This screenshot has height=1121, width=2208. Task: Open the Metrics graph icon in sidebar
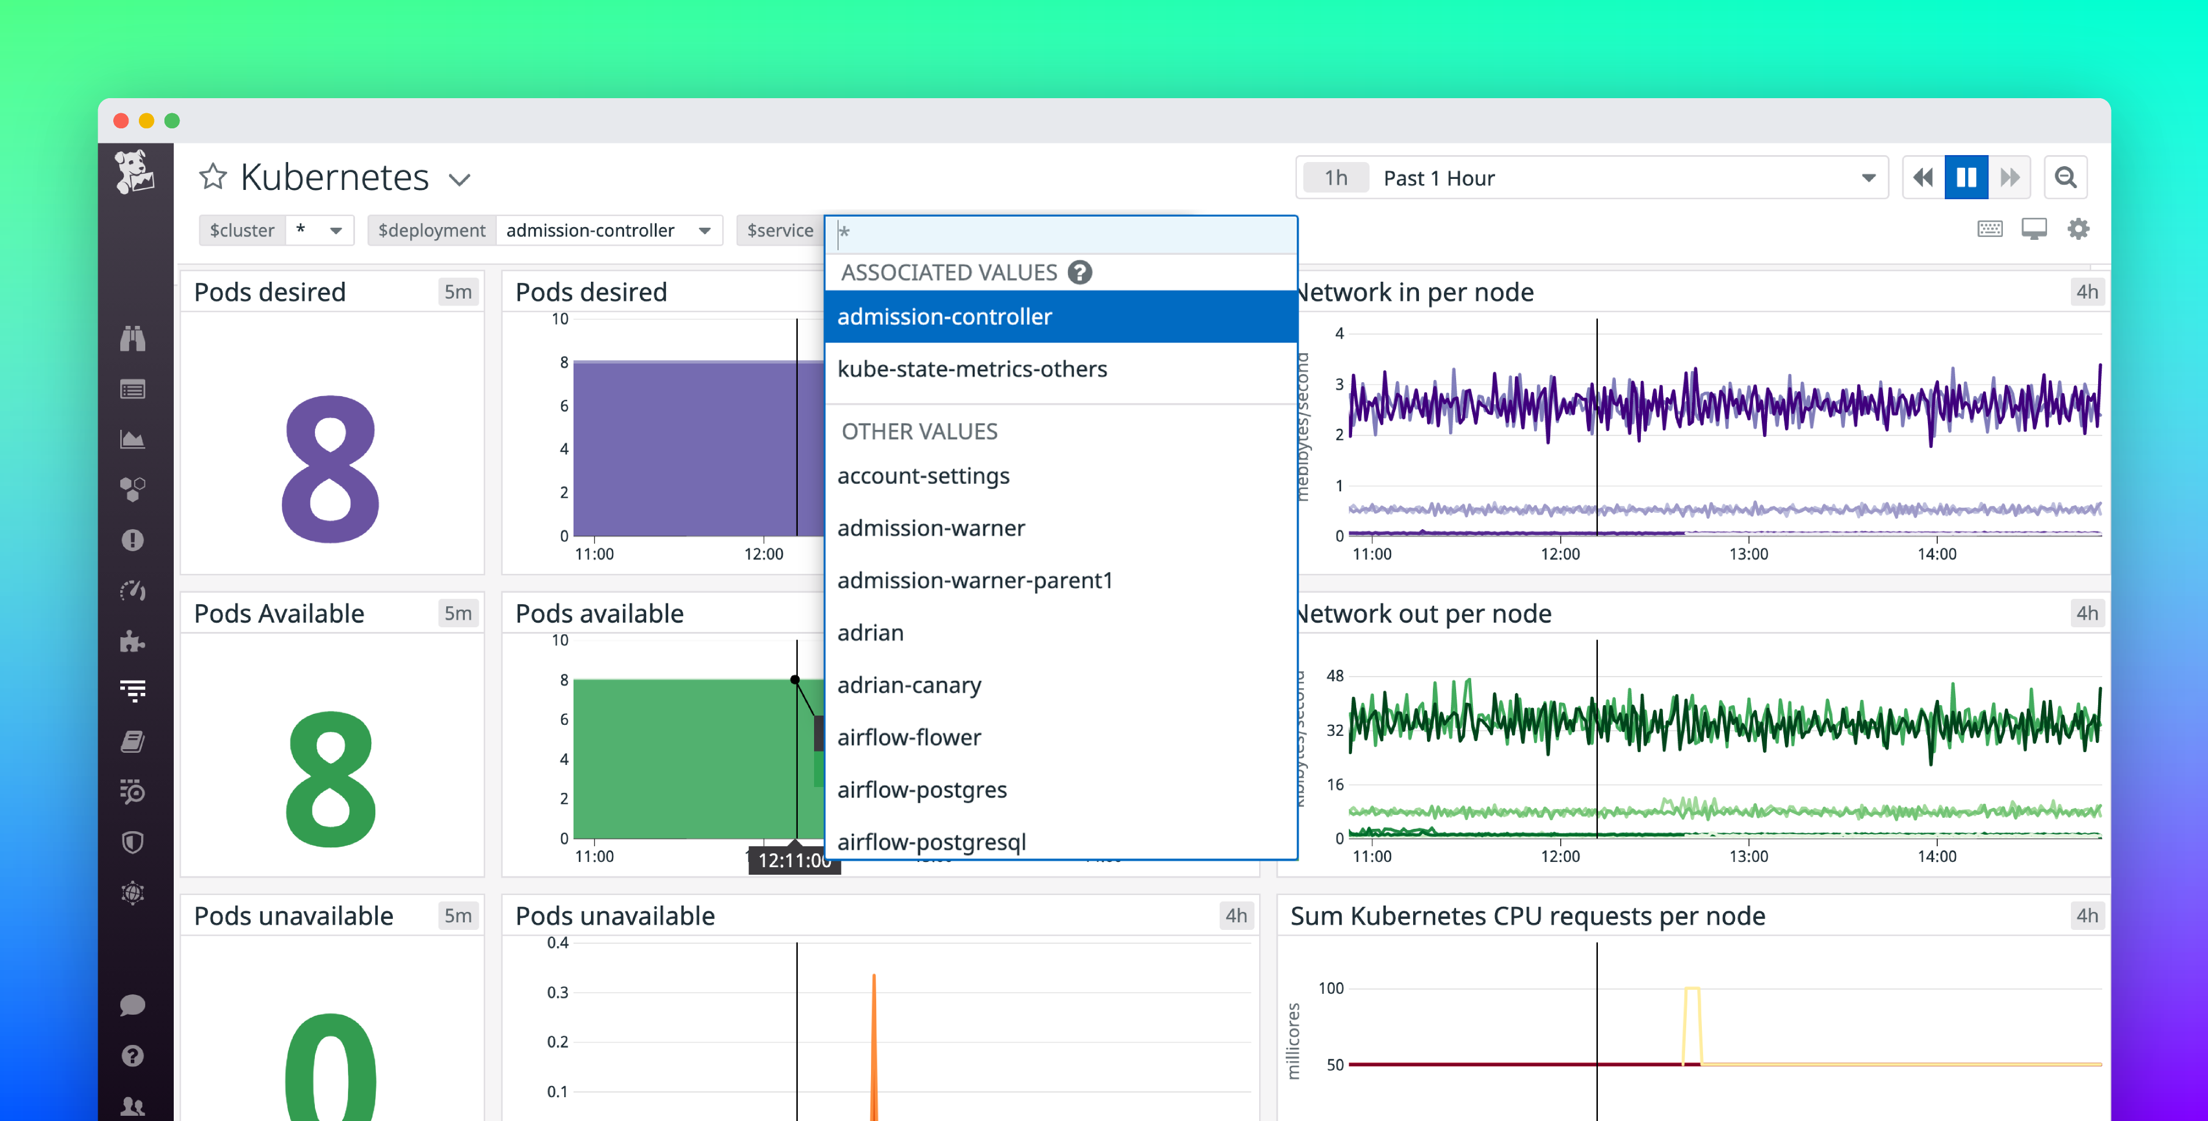[x=134, y=439]
